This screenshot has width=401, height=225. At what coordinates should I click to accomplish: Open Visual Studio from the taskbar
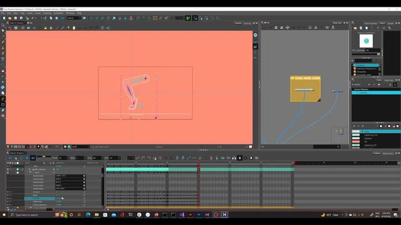[182, 215]
